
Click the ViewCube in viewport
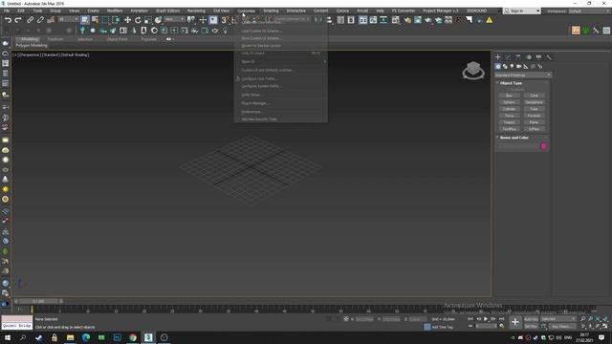click(473, 70)
